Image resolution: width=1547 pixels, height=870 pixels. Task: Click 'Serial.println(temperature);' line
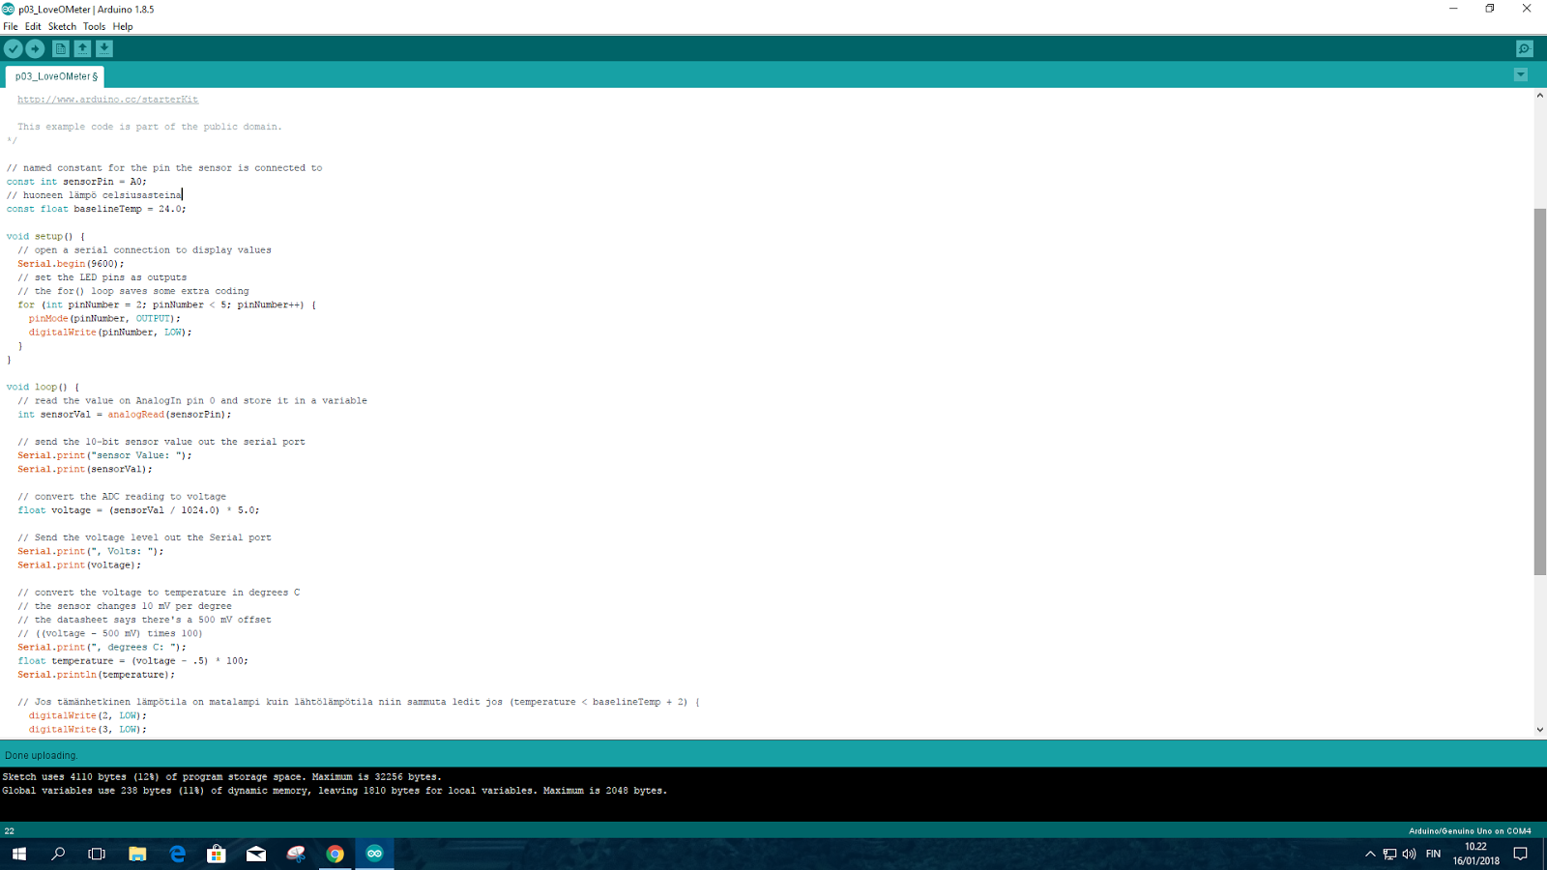97,674
